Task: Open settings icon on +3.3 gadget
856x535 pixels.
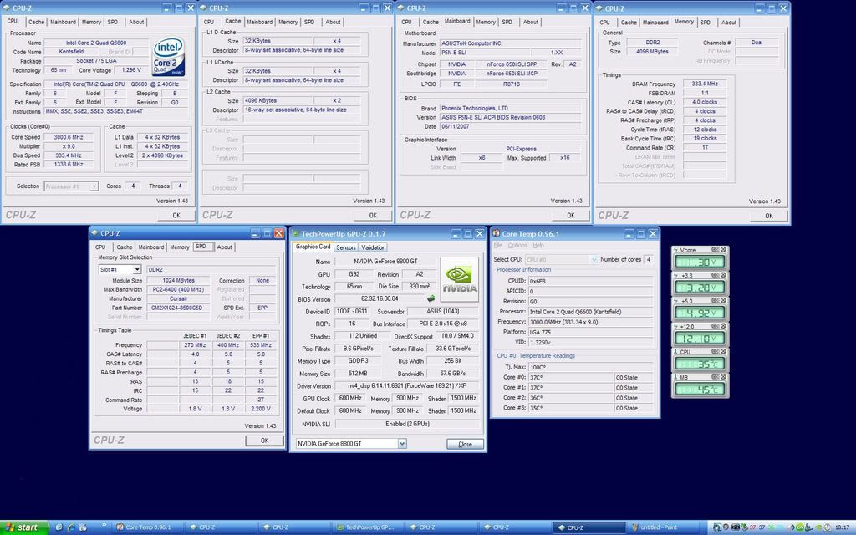Action: 716,275
